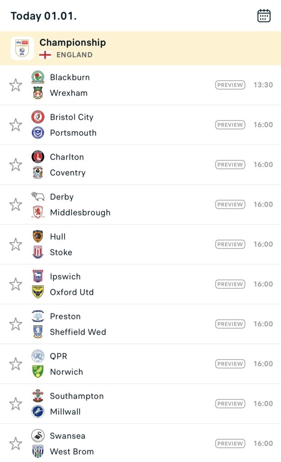
Task: Add Southampton vs Millwall to favorites
Action: [16, 404]
